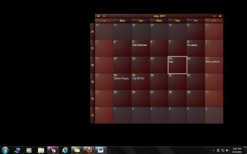Jump back a year double-arrow
Image resolution: width=247 pixels, height=154 pixels.
(x=98, y=16)
